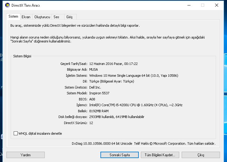Enable WHQL dijital imzalarını denetle checkbox
The width and height of the screenshot is (227, 162).
[16, 133]
